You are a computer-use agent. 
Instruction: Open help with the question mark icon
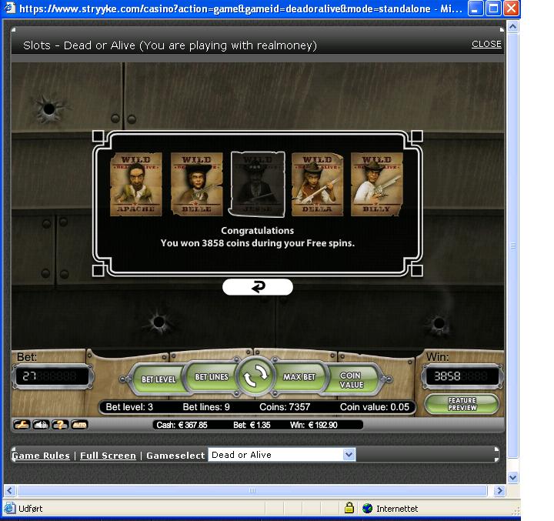click(60, 425)
